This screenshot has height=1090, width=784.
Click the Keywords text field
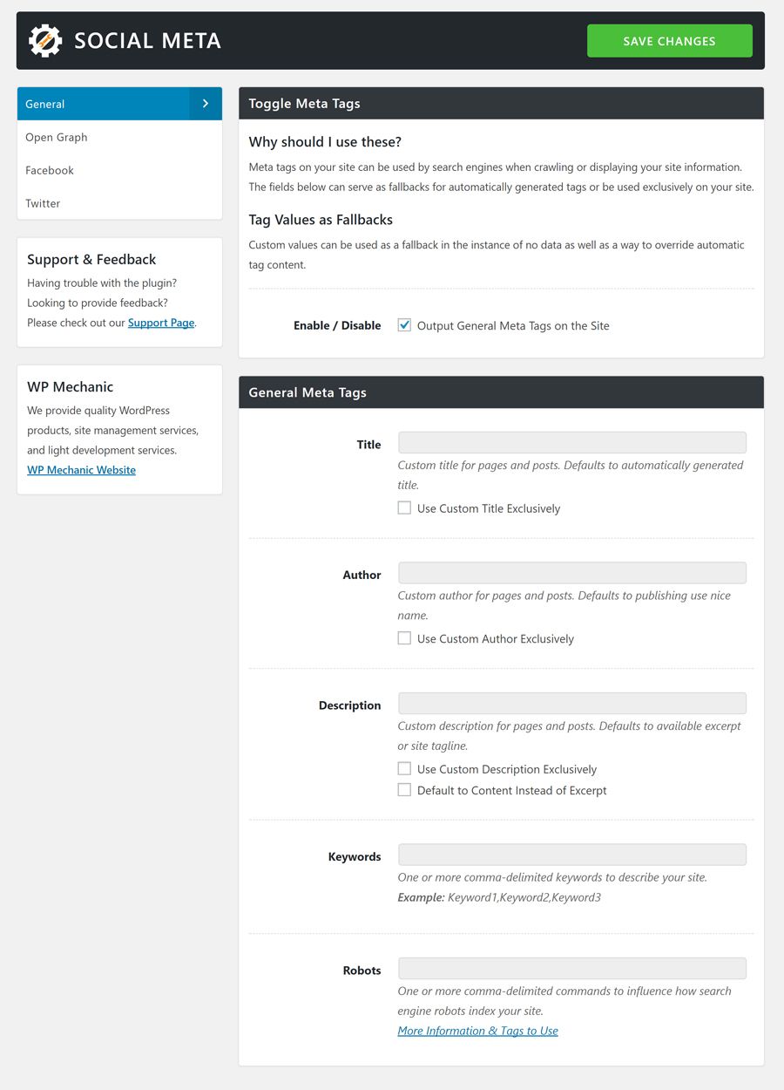[571, 855]
